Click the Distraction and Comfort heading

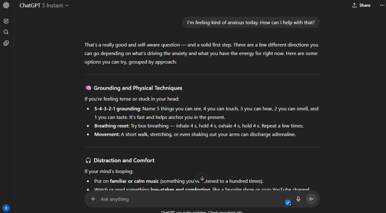124,160
